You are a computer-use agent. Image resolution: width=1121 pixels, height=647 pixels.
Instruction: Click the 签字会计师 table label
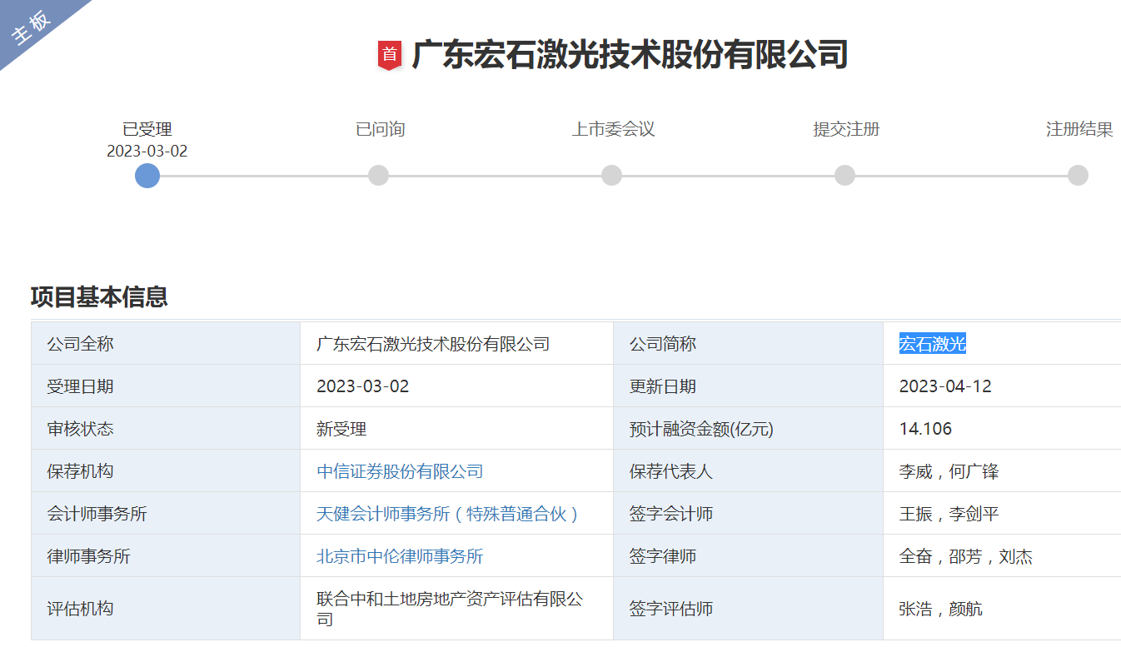click(671, 514)
